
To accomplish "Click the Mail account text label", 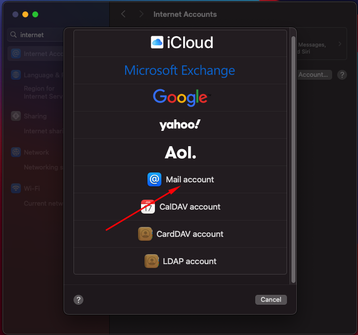I will pyautogui.click(x=190, y=179).
